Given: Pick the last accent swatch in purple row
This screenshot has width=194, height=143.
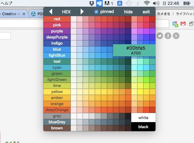Looking at the screenshot, I should tap(152, 31).
